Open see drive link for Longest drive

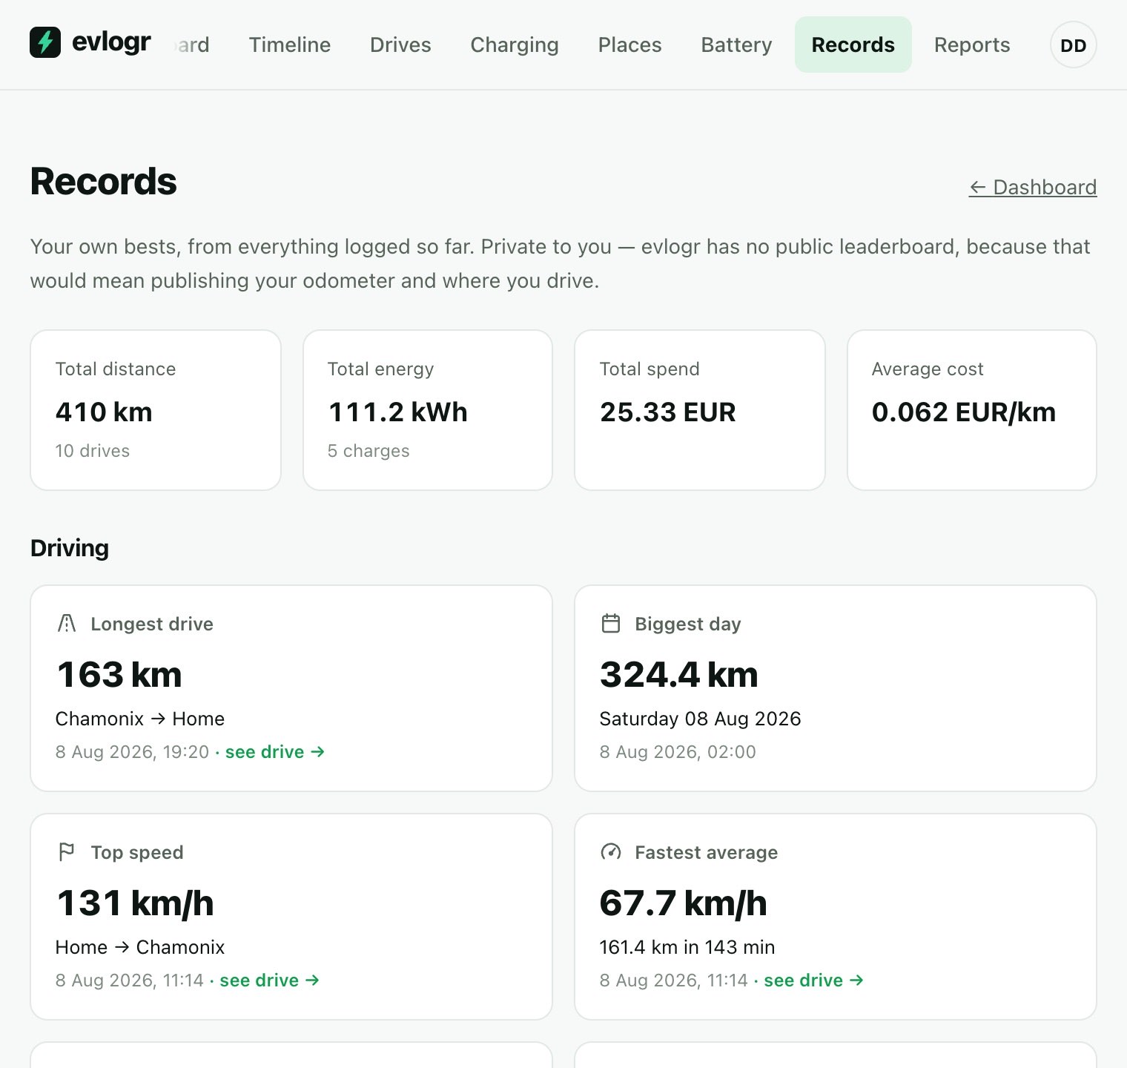[x=275, y=751]
